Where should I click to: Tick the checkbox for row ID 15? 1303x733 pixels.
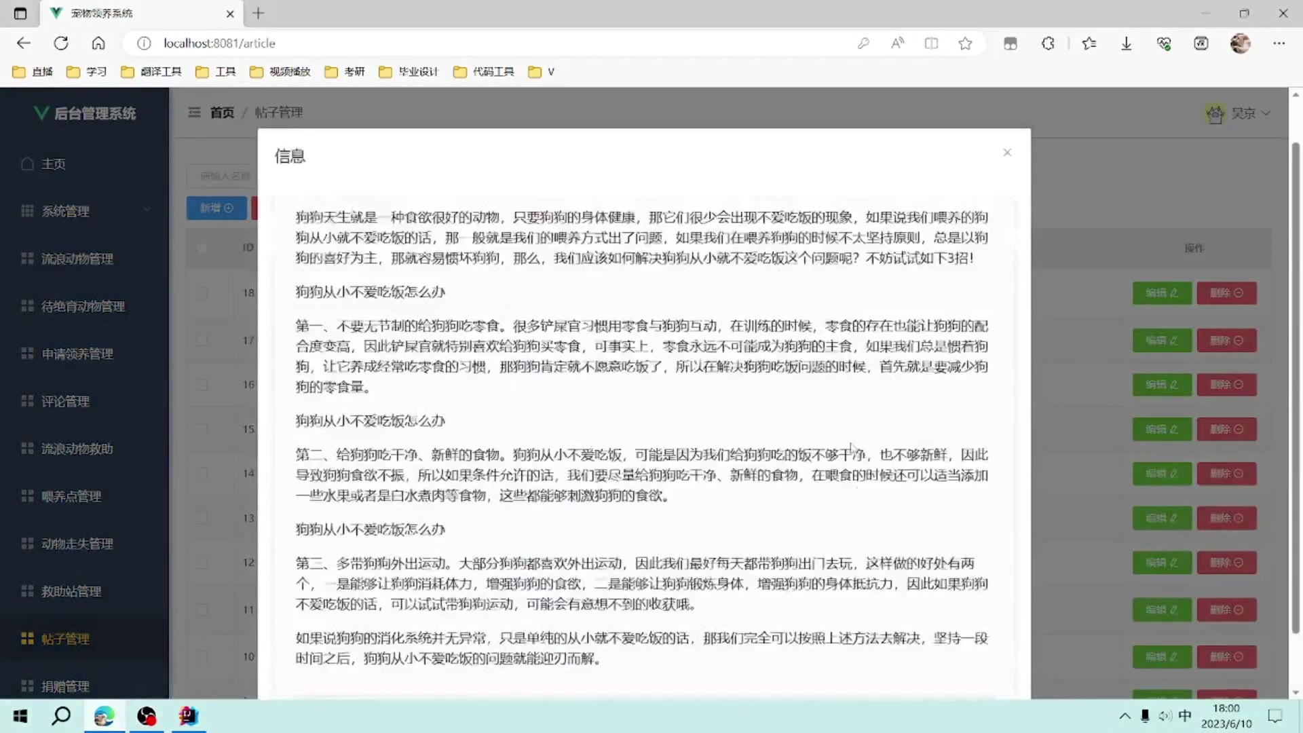202,430
